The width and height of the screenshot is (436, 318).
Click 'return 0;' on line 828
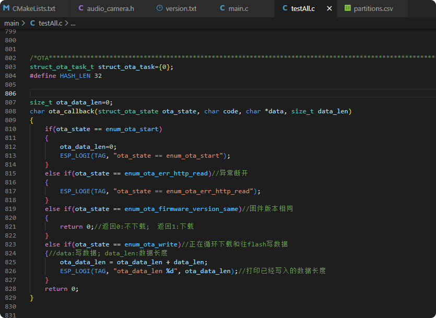pyautogui.click(x=62, y=289)
